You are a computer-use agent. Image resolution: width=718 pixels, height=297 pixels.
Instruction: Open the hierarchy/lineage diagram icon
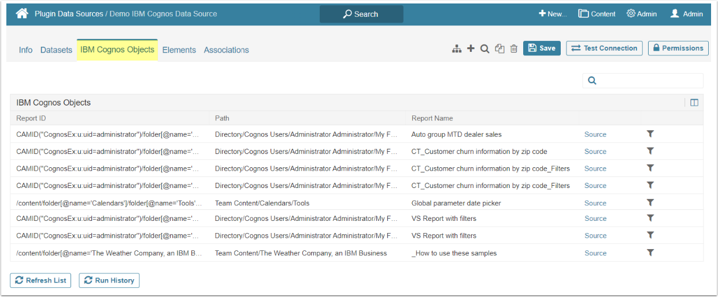tap(457, 49)
